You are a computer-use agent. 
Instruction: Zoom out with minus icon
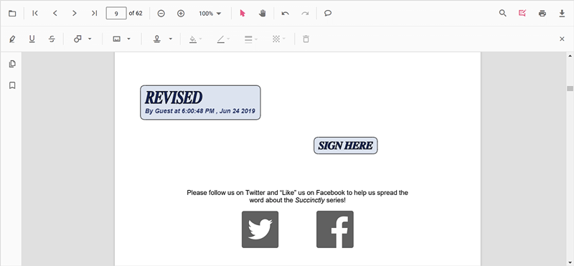tap(161, 14)
